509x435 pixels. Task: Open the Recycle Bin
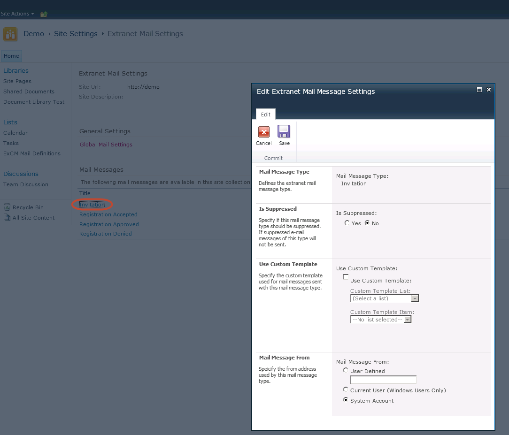[x=28, y=207]
